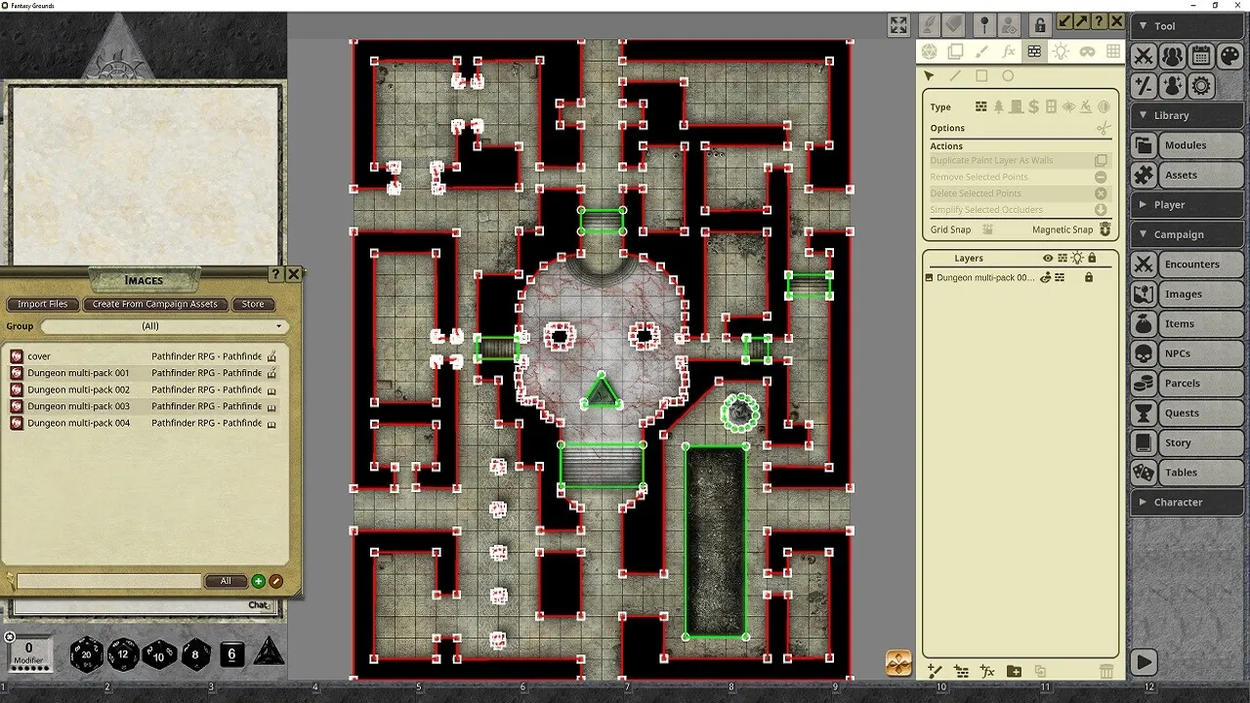The height and width of the screenshot is (703, 1250).
Task: Select the dice tab in image toolbar
Action: coord(929,51)
